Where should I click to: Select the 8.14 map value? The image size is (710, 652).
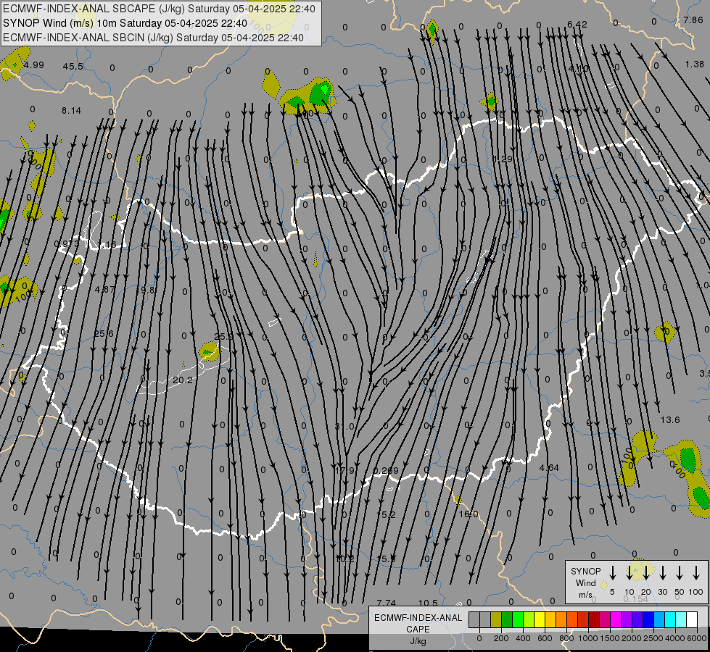coord(72,110)
